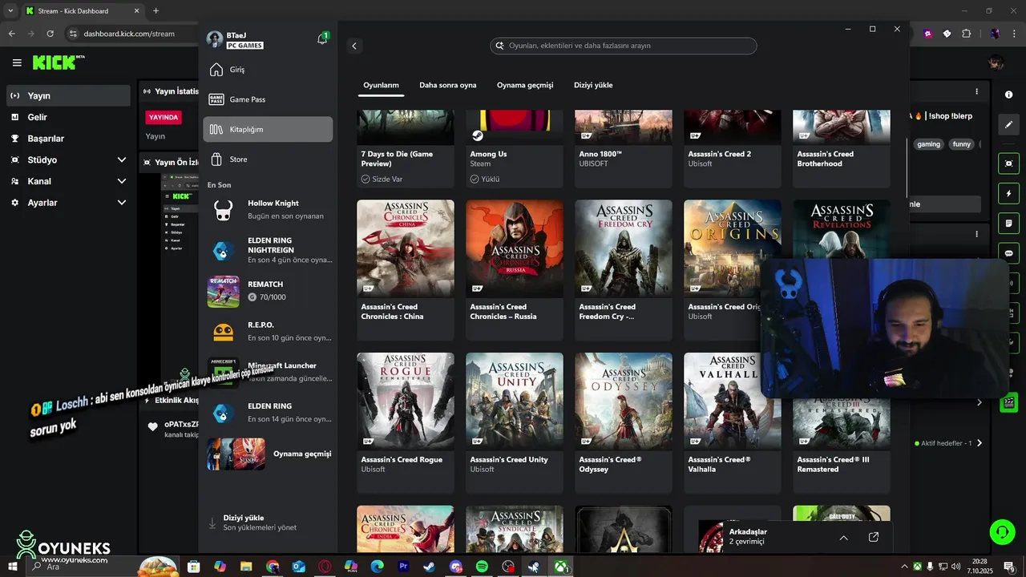Viewport: 1026px width, 577px height.
Task: Select Kitaplığım in the Xbox sidebar
Action: click(268, 129)
